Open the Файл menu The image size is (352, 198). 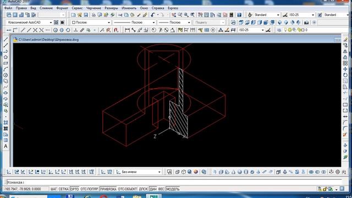coord(8,8)
